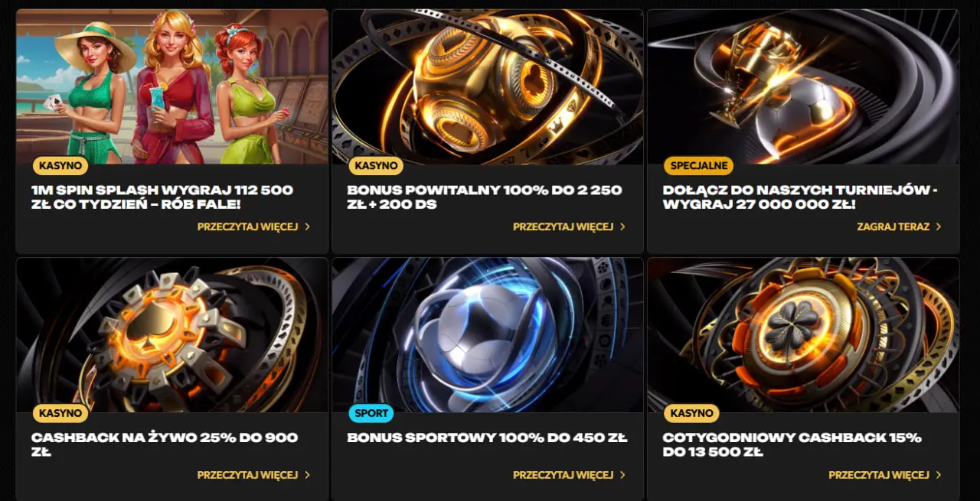Open the 1M Spin Splash beach girls banner
This screenshot has width=980, height=501.
[172, 86]
